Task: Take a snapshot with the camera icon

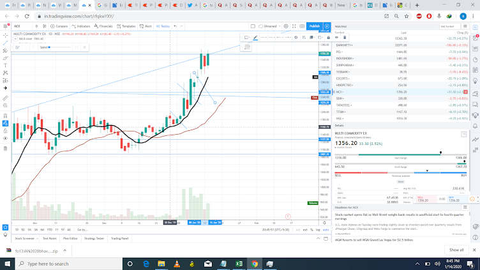Action: (x=302, y=26)
